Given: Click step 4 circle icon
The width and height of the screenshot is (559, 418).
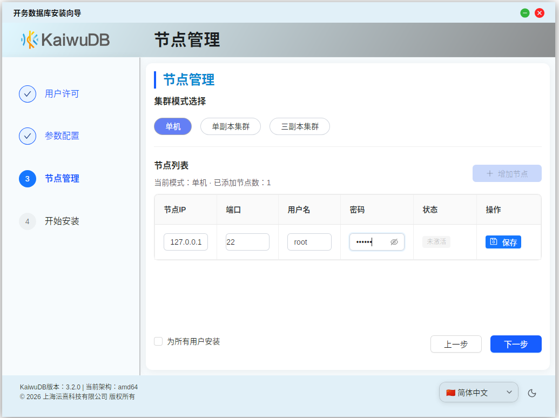Looking at the screenshot, I should pyautogui.click(x=28, y=221).
